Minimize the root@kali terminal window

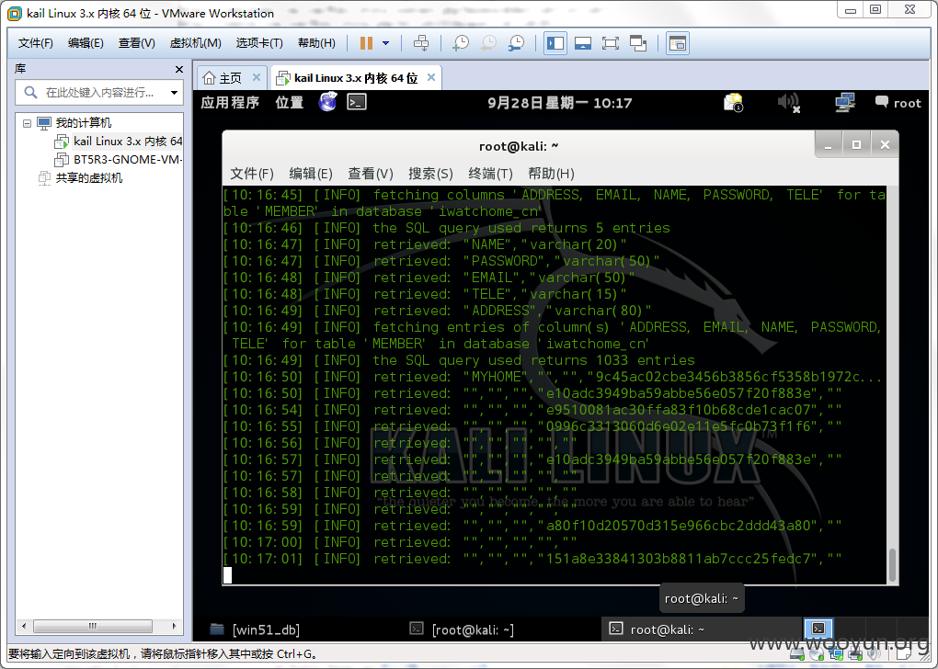click(829, 145)
